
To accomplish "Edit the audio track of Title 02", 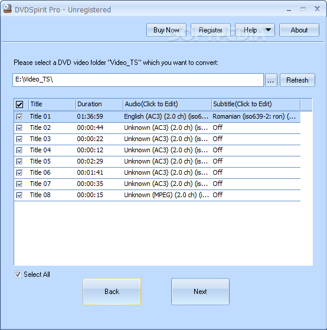I will pyautogui.click(x=166, y=128).
